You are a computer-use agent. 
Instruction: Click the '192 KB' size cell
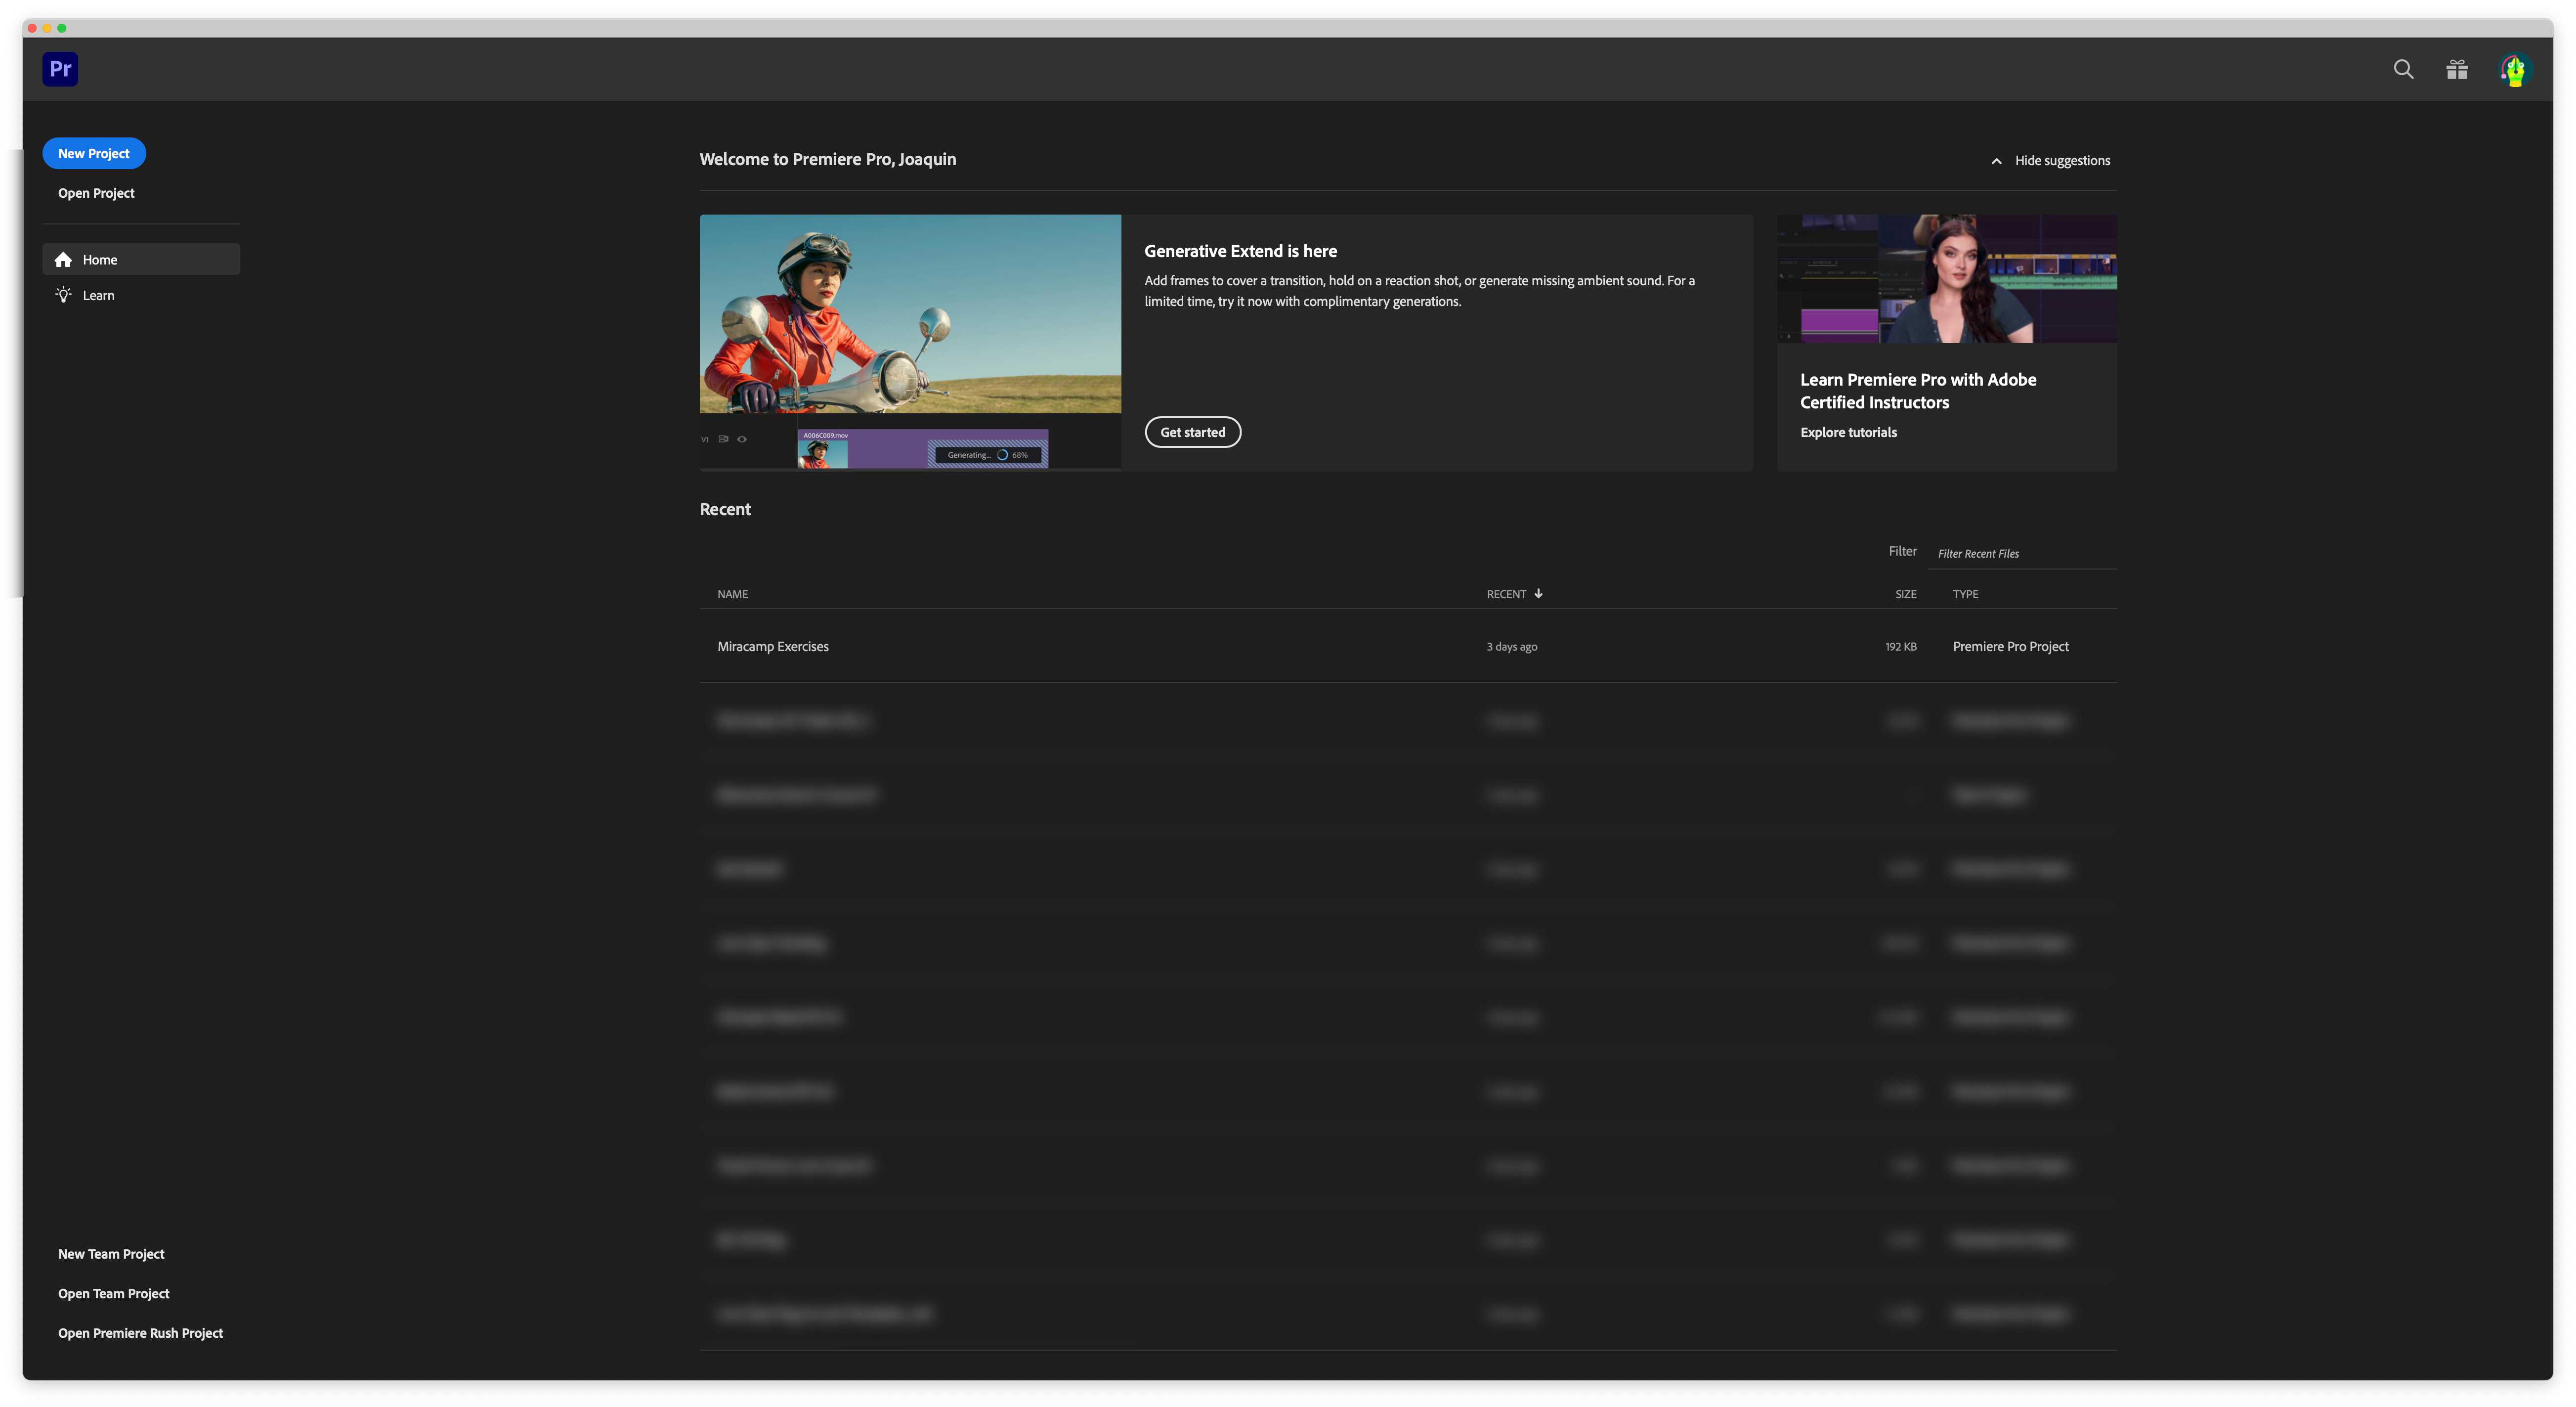click(1901, 647)
